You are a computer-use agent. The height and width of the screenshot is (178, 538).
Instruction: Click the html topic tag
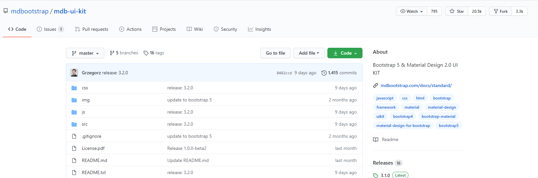click(420, 98)
